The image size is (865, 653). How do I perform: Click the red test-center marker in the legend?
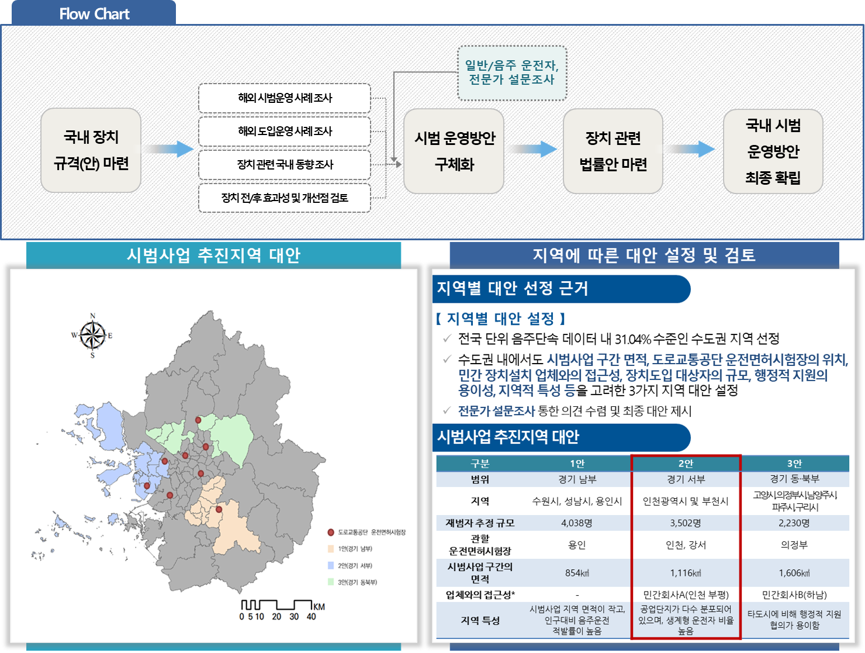pos(331,533)
